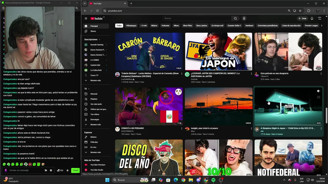
Task: Click the translate icon in Kick chat input
Action: point(46,170)
